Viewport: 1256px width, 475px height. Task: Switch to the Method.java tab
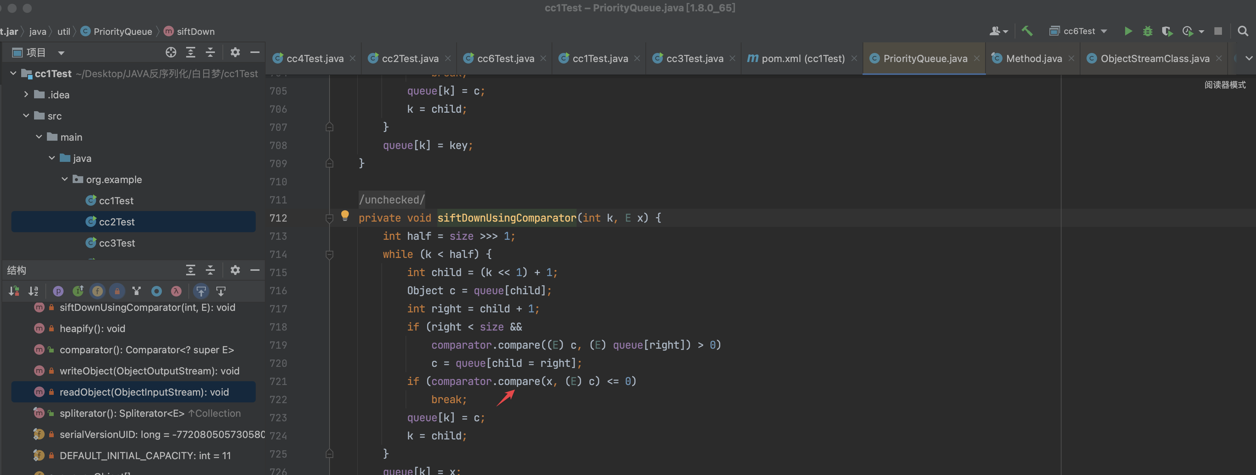coord(1034,59)
